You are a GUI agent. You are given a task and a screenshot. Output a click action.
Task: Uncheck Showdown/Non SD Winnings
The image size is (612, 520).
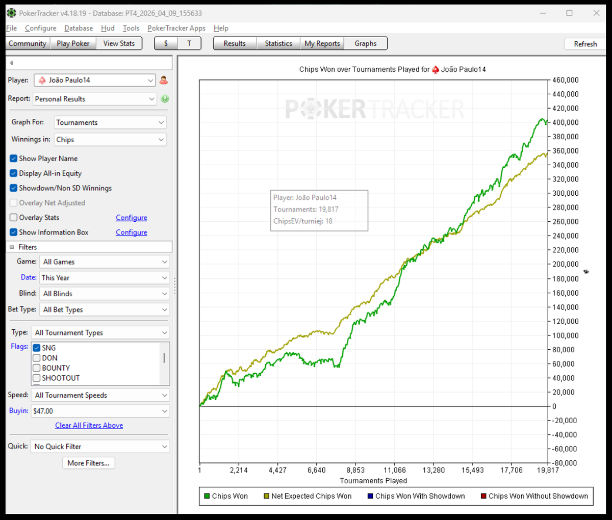[14, 188]
